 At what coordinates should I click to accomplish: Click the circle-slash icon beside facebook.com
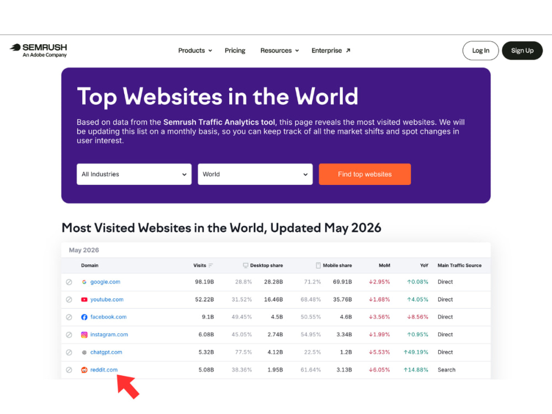click(69, 317)
